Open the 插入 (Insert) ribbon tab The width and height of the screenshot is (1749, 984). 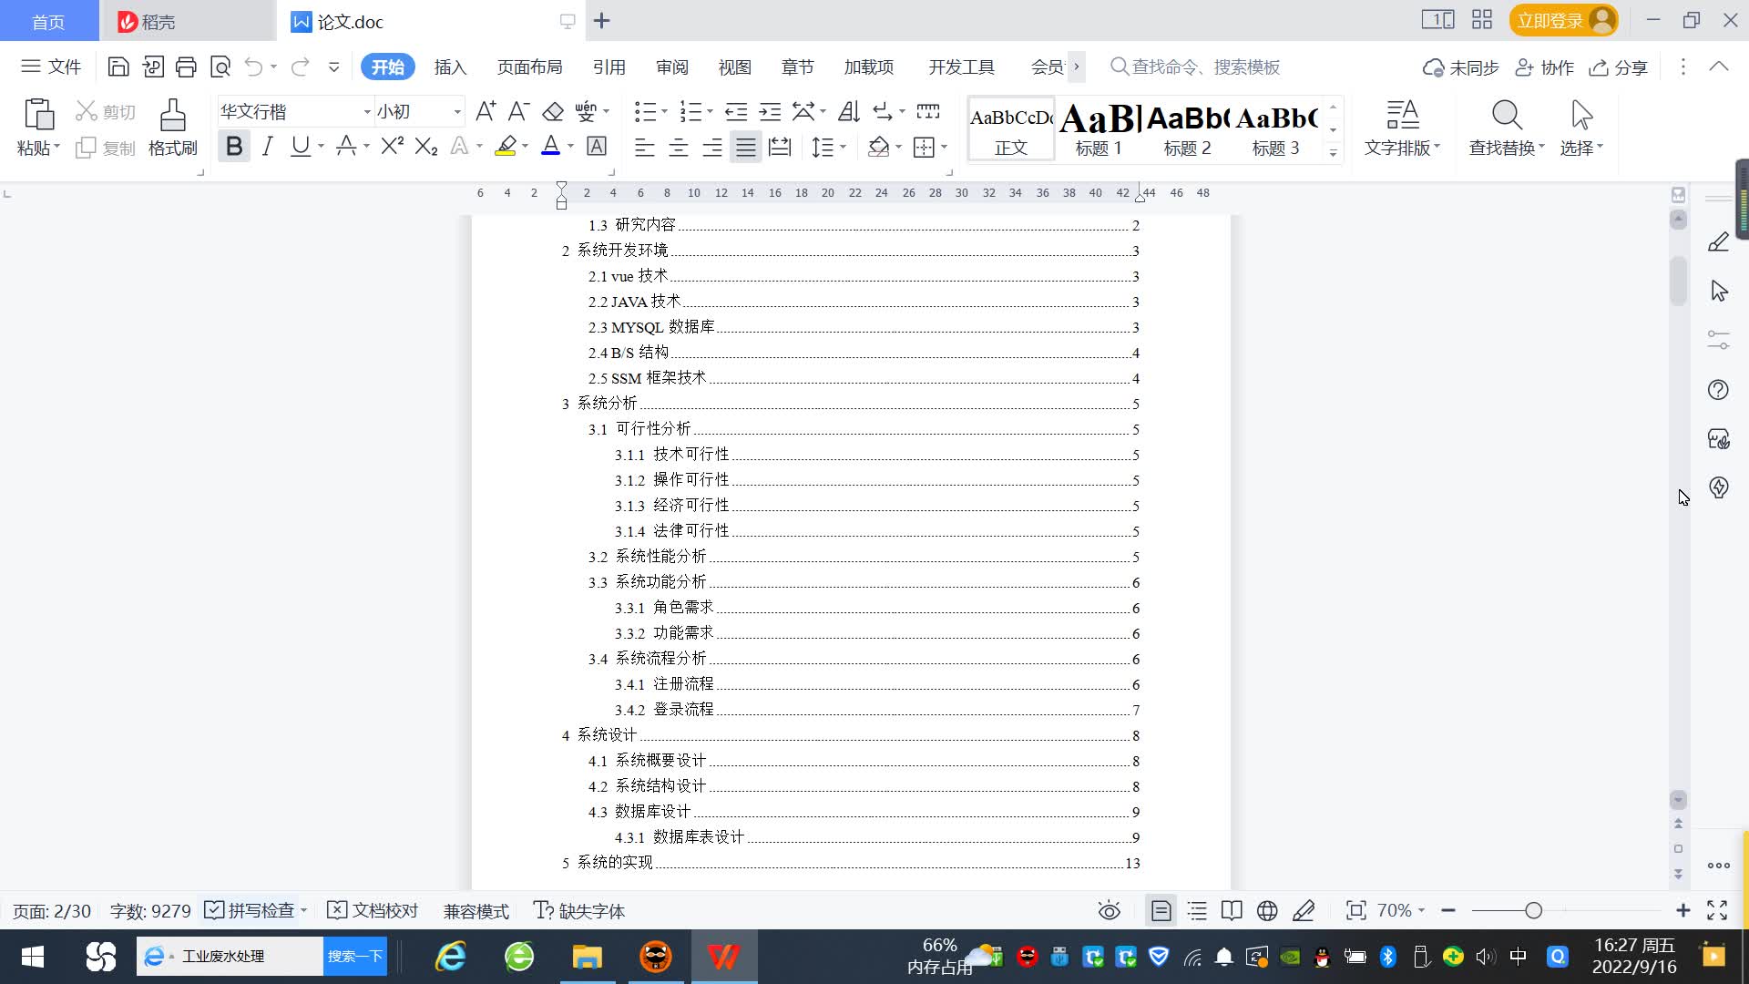pyautogui.click(x=450, y=67)
